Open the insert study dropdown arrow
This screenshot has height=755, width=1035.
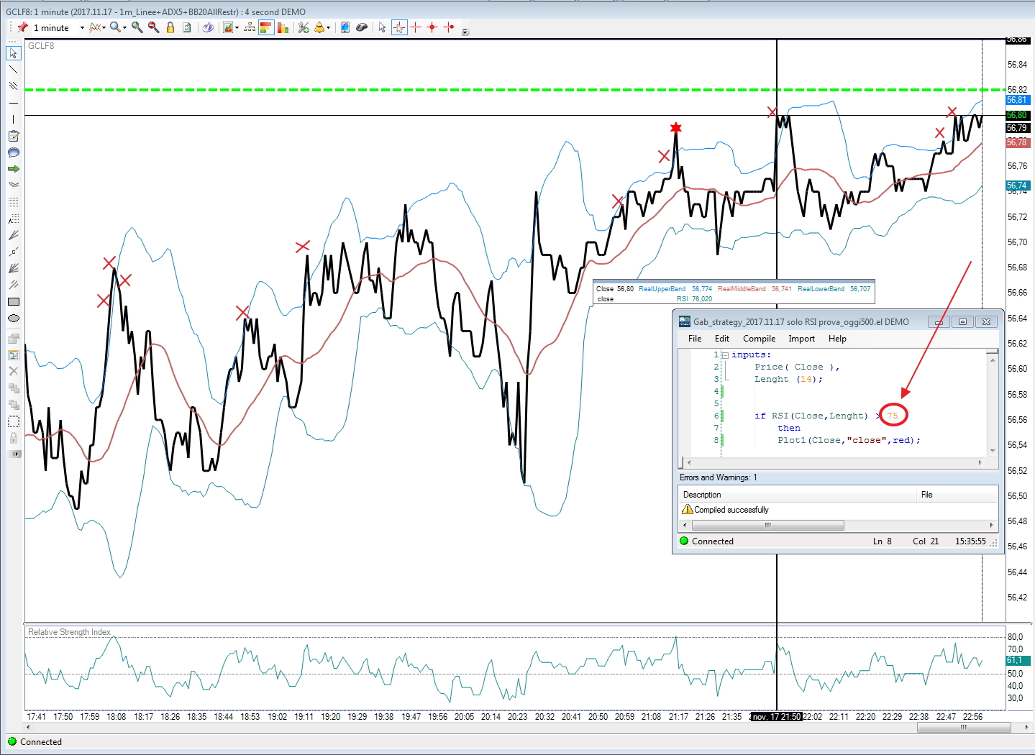(x=237, y=28)
